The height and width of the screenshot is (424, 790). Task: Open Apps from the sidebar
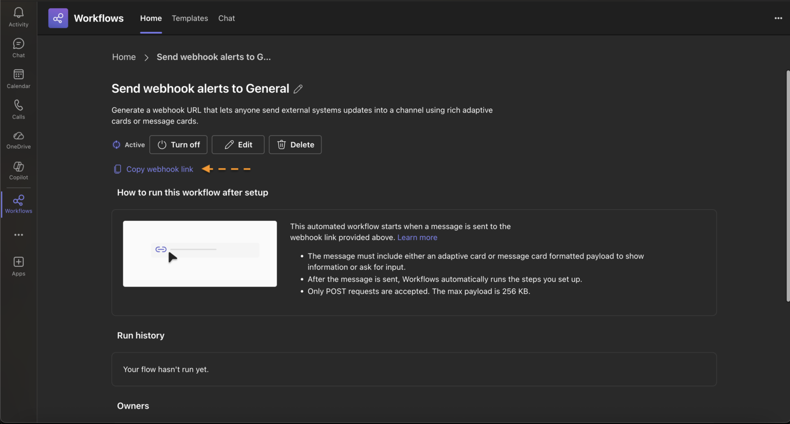click(18, 265)
